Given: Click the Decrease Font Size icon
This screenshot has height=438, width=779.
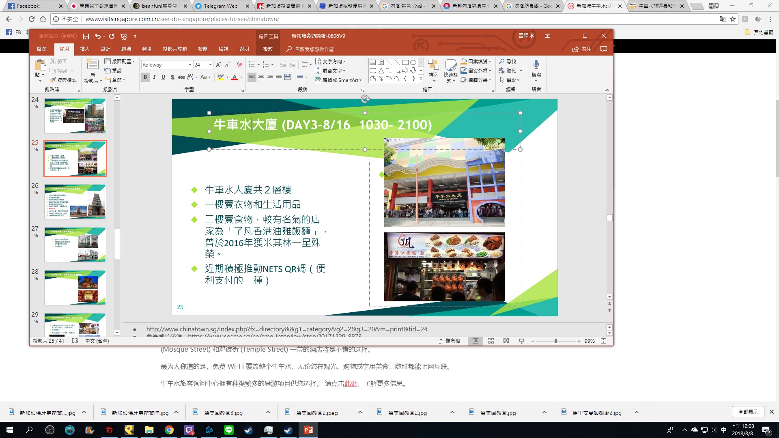Looking at the screenshot, I should tap(227, 65).
